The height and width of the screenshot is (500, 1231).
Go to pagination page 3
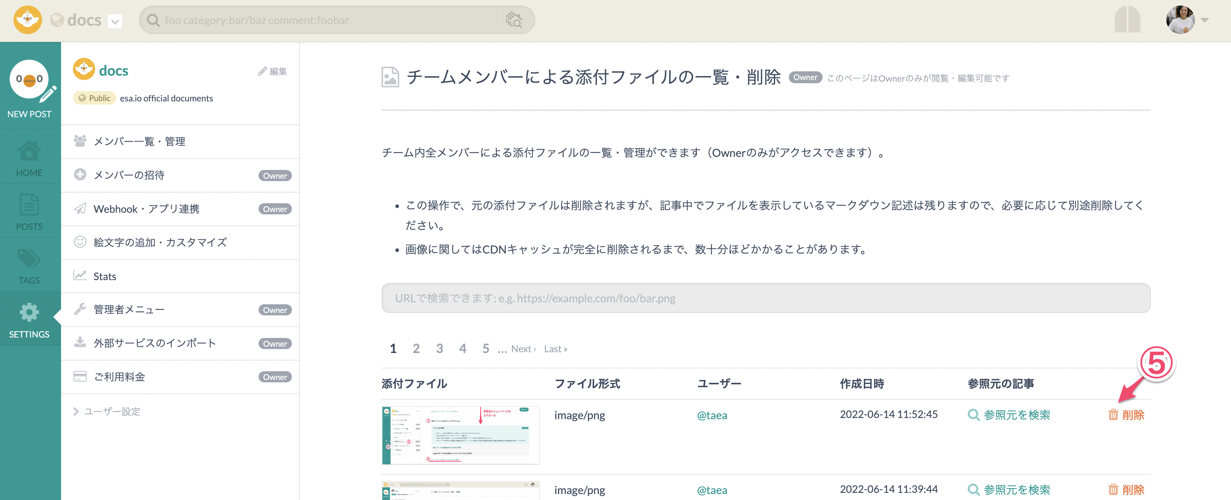[x=440, y=349]
